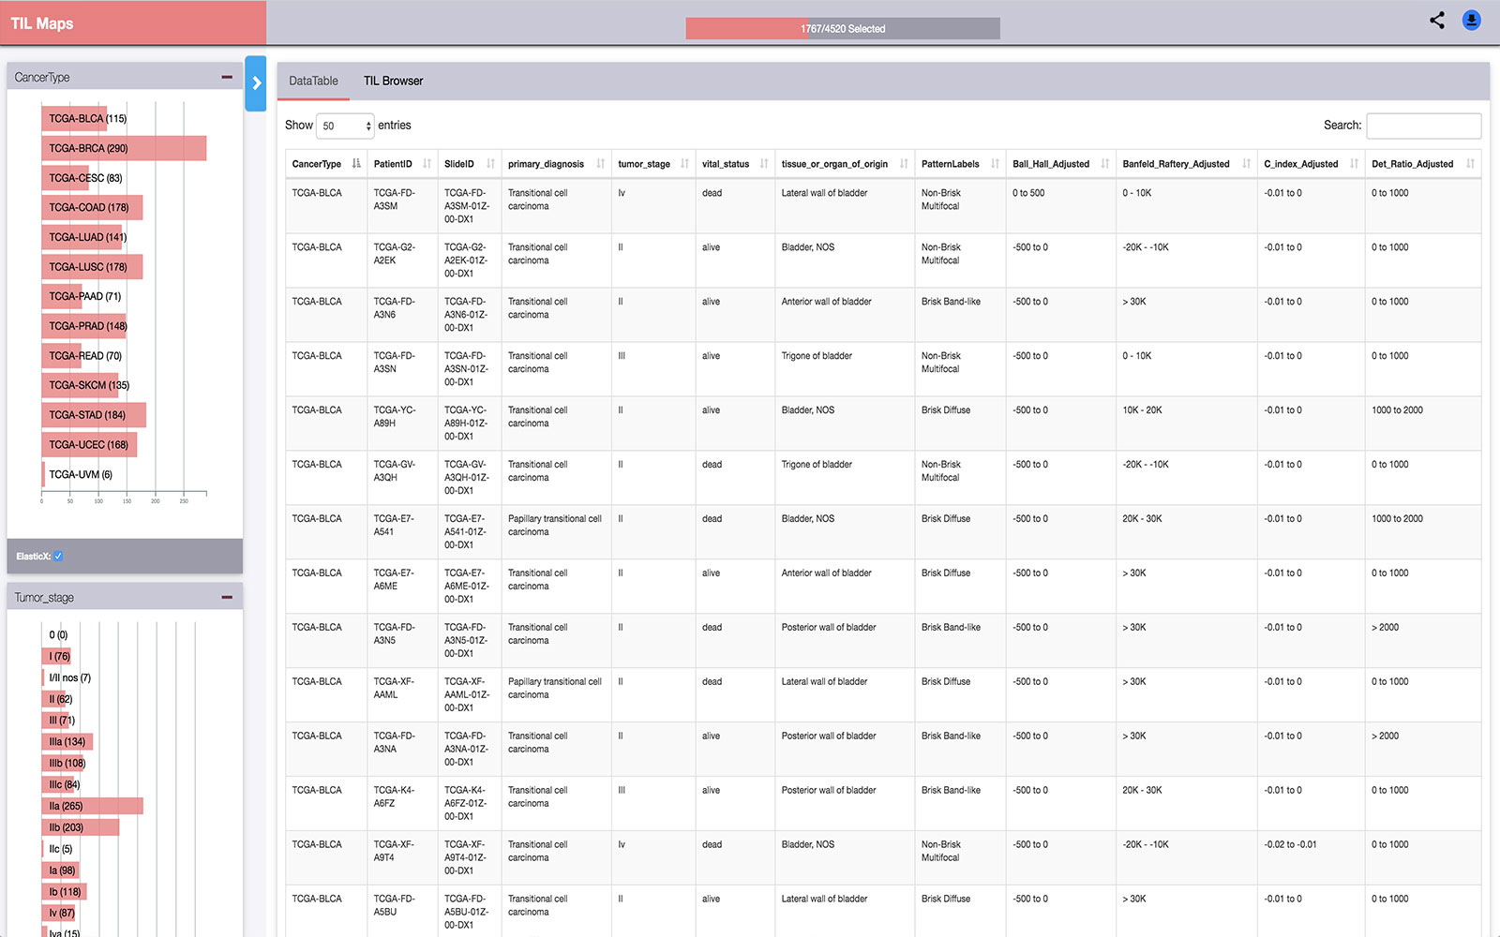Image resolution: width=1500 pixels, height=937 pixels.
Task: Select the TCGA-BRCA (290) bar
Action: pyautogui.click(x=124, y=148)
